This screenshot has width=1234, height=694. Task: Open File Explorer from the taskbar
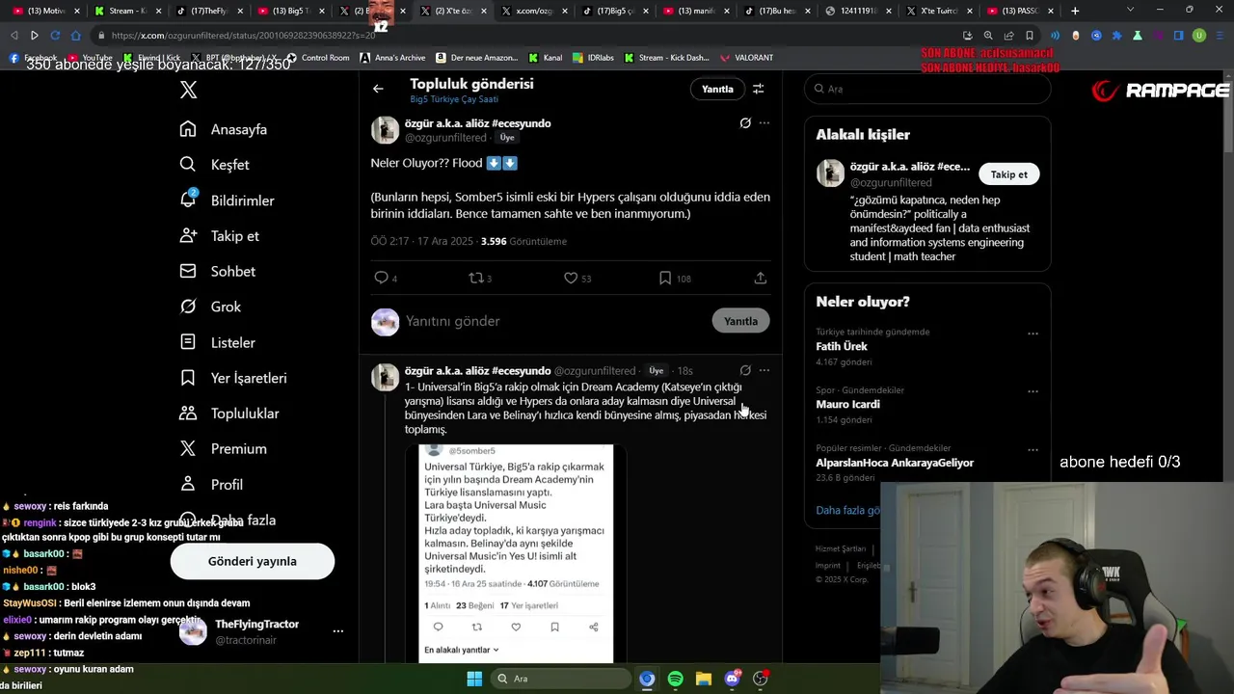pyautogui.click(x=703, y=679)
